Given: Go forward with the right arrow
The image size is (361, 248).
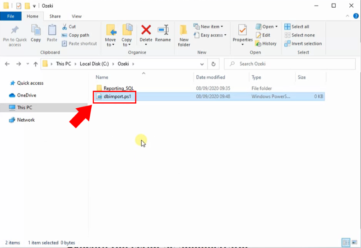Looking at the screenshot, I should click(19, 64).
